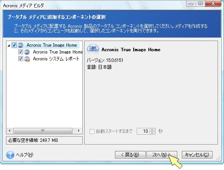Screen dimensions: 224x170
Task: Enable the 自動スタートするまで checkbox
Action: 92,131
